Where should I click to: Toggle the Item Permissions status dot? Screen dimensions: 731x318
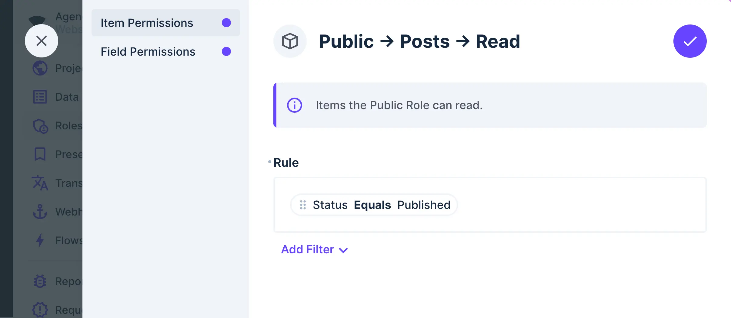coord(226,22)
